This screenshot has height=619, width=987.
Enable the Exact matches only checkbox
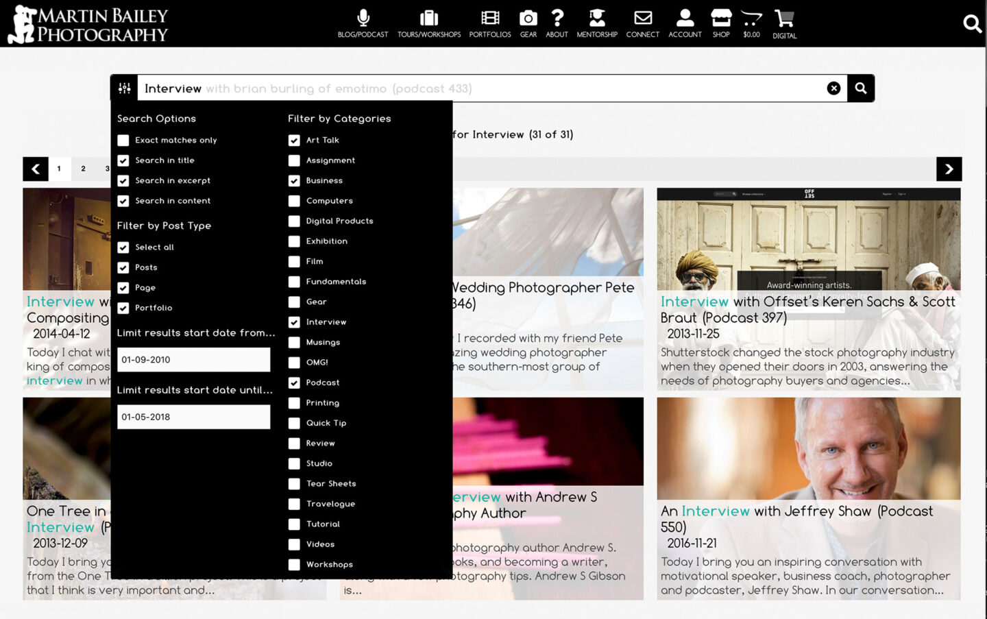(x=123, y=141)
